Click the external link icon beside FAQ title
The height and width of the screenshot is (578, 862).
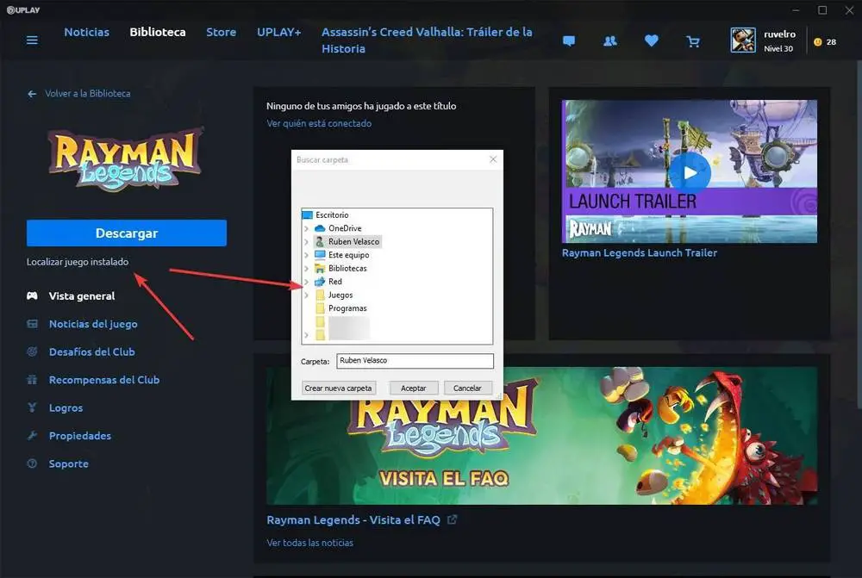click(452, 519)
